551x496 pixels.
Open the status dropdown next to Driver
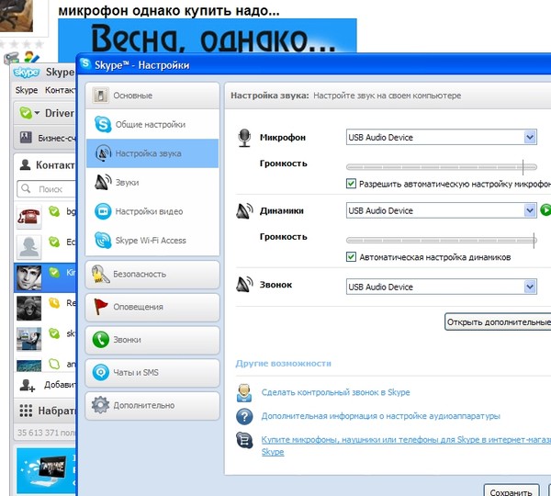coord(38,113)
